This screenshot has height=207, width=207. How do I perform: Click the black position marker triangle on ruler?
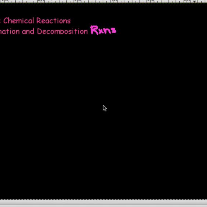[x=195, y=2]
